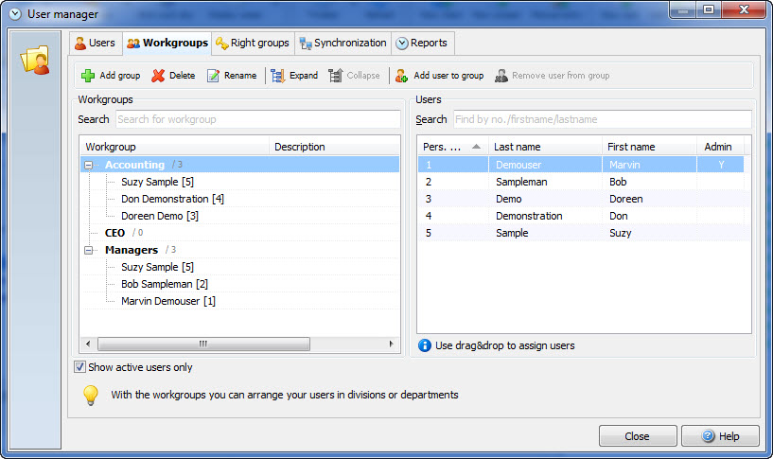Sort by the Pers. no. column arrow
Screen dimensions: 773x459
tap(476, 147)
